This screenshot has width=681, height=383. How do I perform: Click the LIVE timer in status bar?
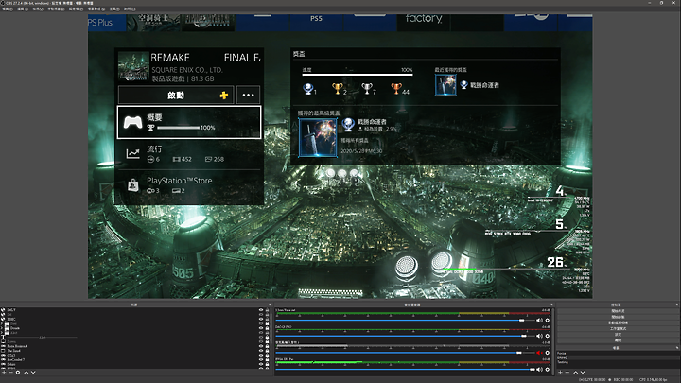(x=593, y=379)
